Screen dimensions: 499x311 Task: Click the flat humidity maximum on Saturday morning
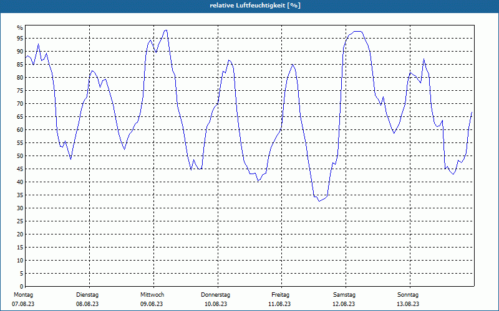[x=357, y=32]
